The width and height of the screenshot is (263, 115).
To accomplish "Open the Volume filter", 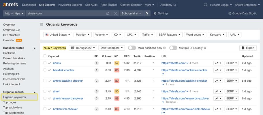I will (x=102, y=34).
